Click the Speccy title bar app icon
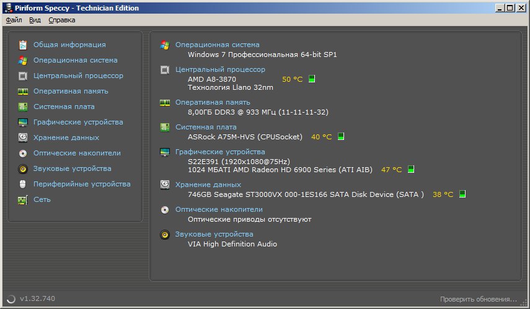This screenshot has height=309, width=530. pyautogui.click(x=8, y=8)
